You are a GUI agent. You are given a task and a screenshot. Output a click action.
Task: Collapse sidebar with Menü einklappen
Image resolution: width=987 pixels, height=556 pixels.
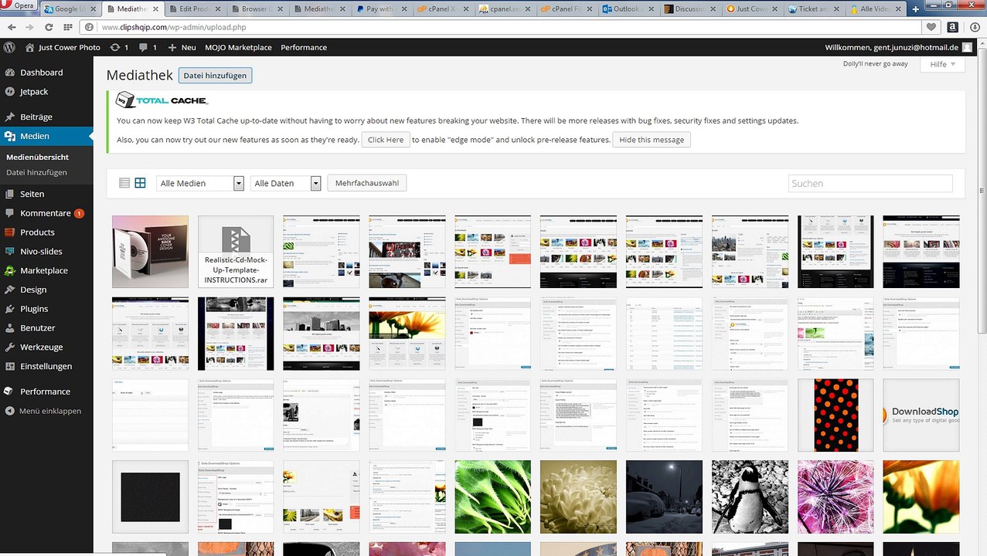pos(46,411)
